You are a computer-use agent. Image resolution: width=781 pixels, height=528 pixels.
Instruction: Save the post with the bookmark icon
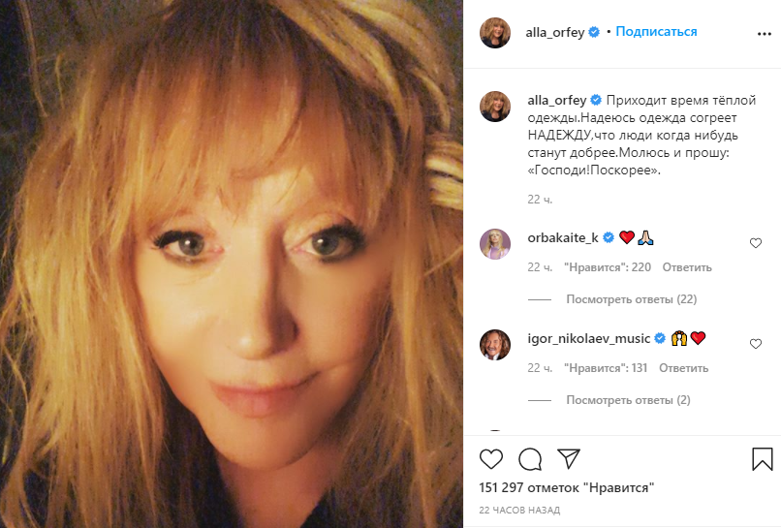point(762,459)
